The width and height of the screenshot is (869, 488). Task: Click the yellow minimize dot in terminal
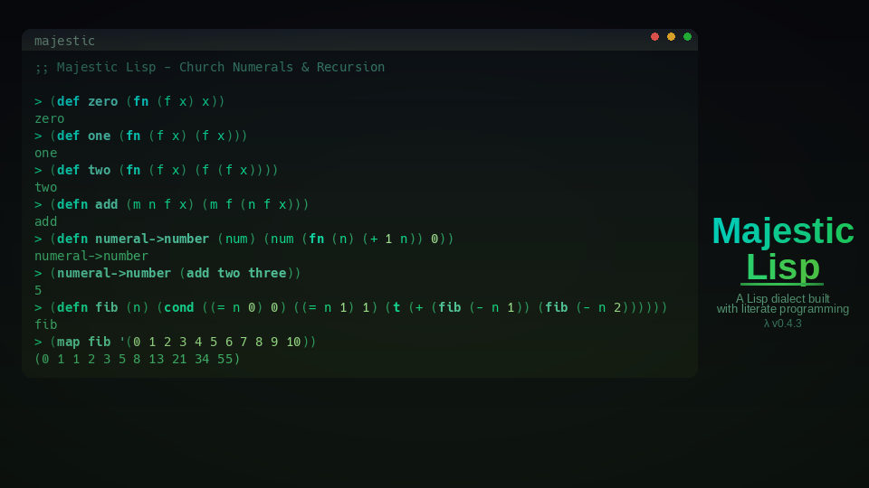[x=671, y=36]
